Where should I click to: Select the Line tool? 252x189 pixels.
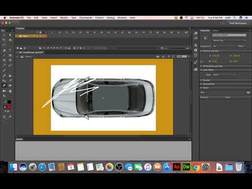[4, 56]
